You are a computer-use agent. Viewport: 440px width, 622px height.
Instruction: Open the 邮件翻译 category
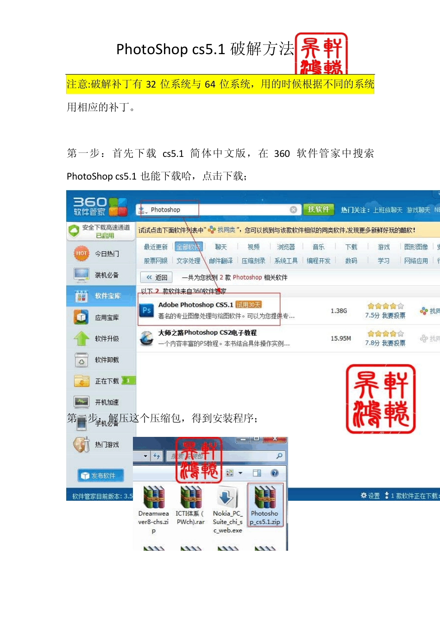tap(221, 261)
